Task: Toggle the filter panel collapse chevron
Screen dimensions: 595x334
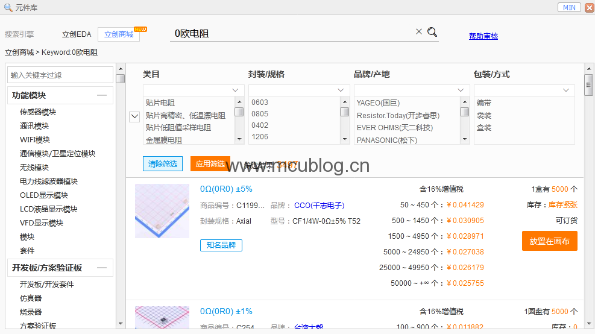Action: tap(134, 116)
